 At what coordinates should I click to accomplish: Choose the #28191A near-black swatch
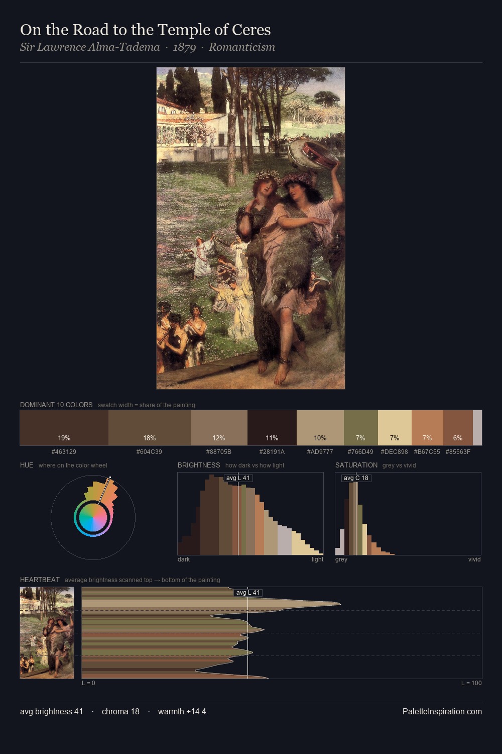(x=272, y=428)
